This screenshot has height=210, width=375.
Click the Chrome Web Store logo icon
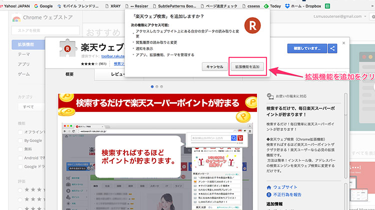coord(16,18)
